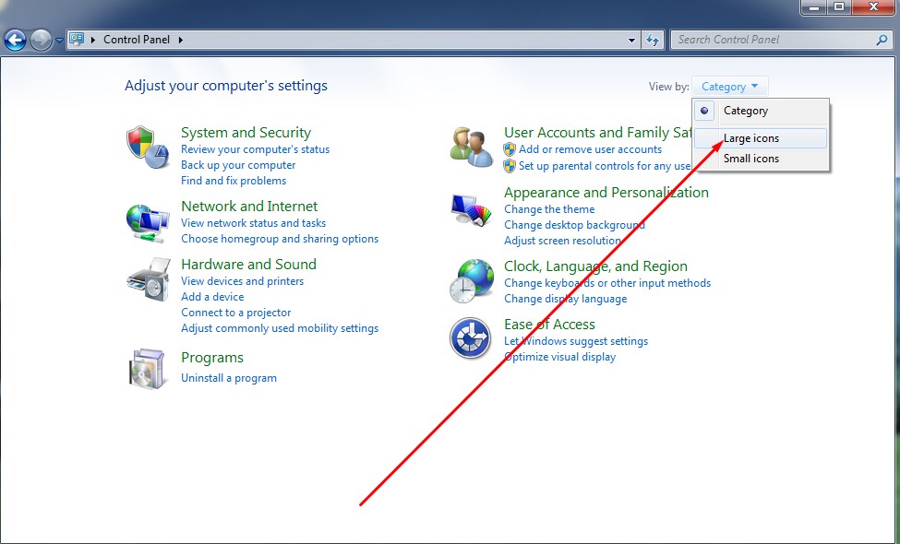This screenshot has height=544, width=900.
Task: Open the recent pages dropdown arrow
Action: [x=59, y=41]
